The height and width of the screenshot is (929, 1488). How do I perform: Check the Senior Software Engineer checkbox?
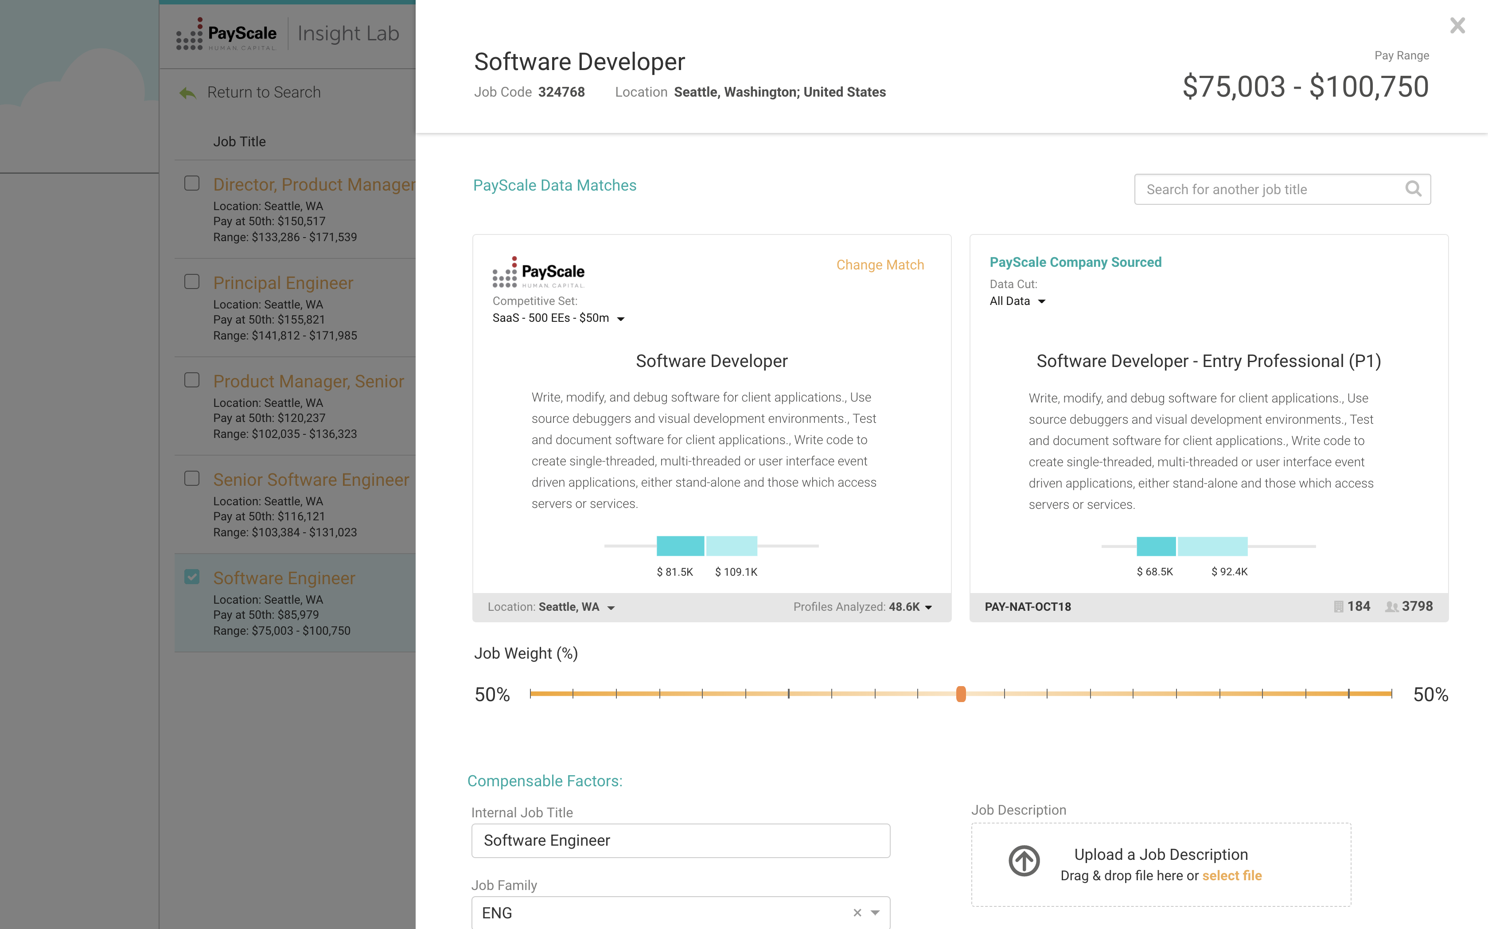[191, 478]
